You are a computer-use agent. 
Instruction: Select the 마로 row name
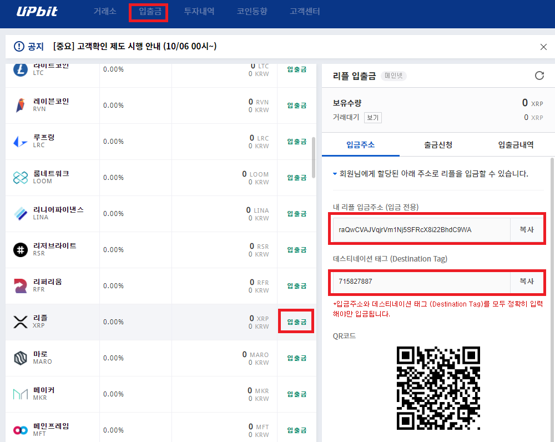point(41,354)
